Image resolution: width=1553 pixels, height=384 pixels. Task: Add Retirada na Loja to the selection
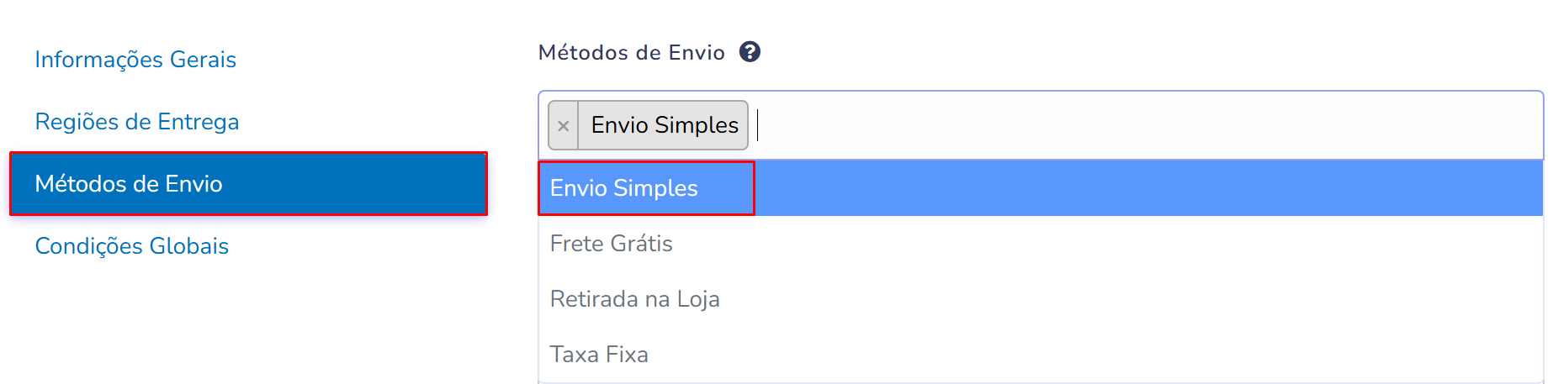click(635, 299)
